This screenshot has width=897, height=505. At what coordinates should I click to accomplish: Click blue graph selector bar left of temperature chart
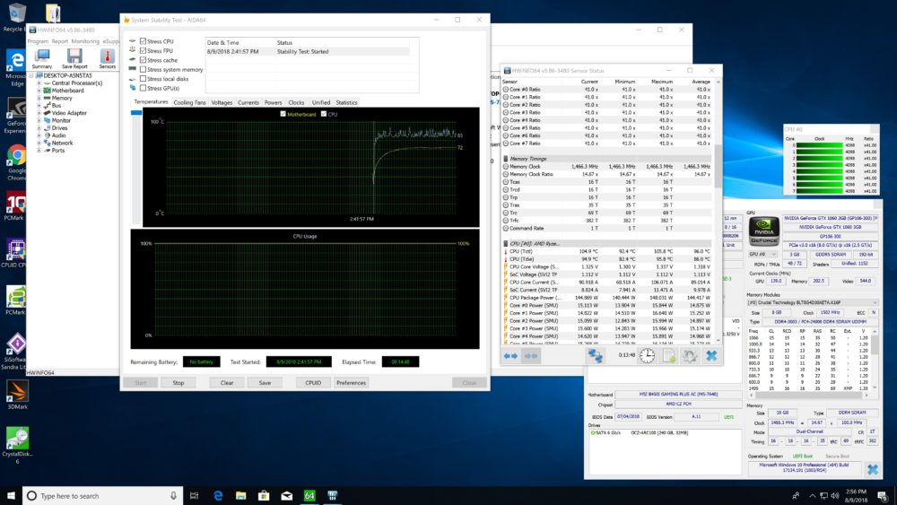(136, 113)
